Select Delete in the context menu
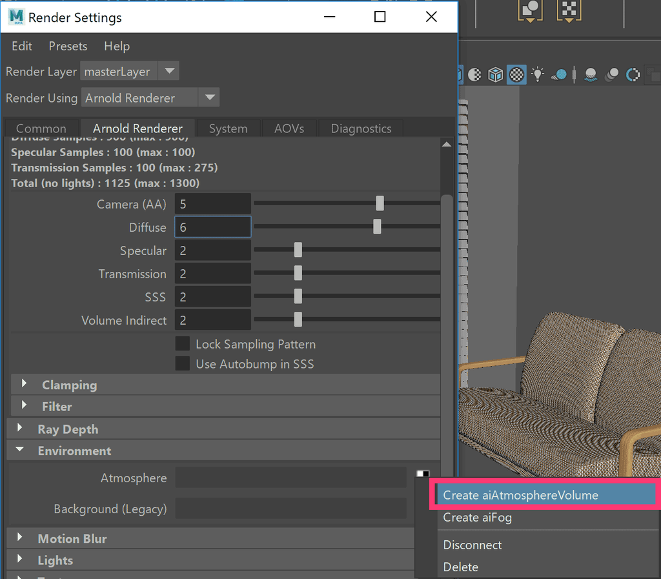The height and width of the screenshot is (579, 661). 546,567
